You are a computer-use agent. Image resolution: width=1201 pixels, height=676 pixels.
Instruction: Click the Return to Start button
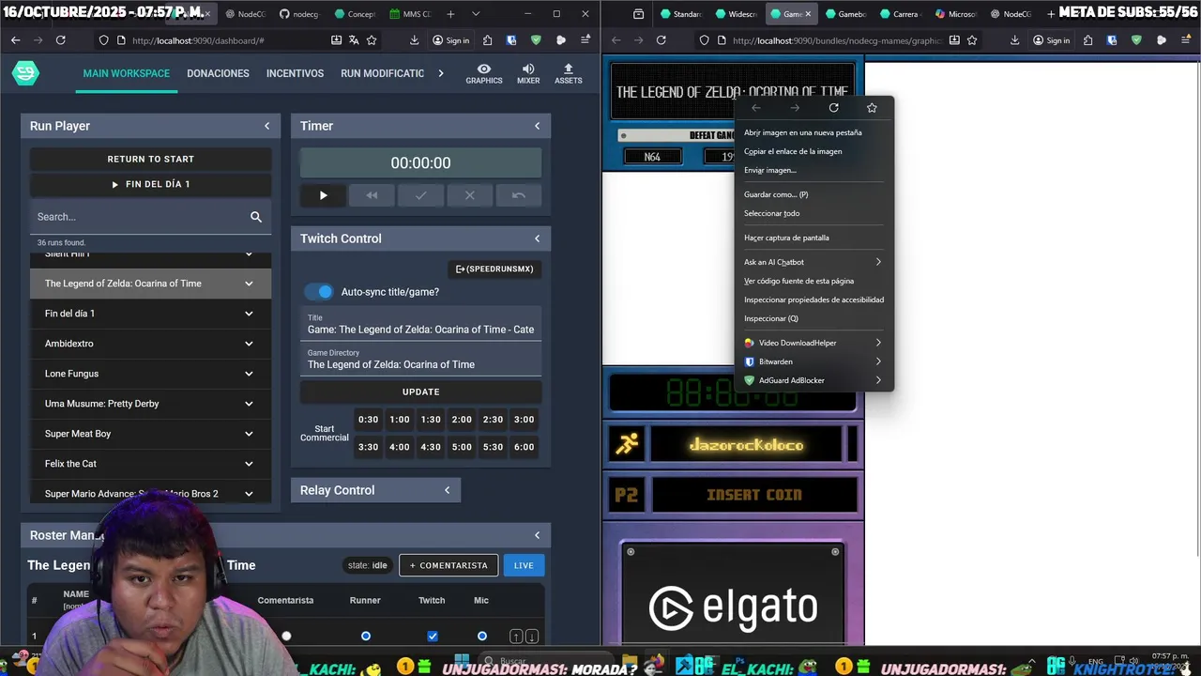[150, 159]
